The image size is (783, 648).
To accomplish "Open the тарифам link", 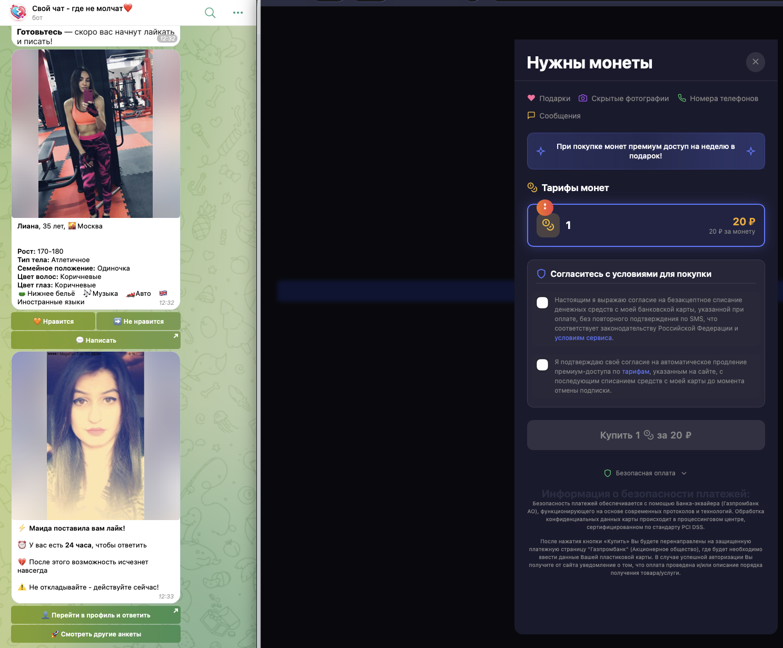I will tap(636, 372).
